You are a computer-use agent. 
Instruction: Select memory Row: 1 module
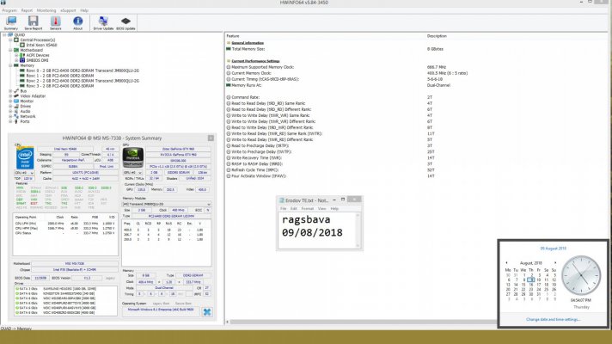[60, 76]
